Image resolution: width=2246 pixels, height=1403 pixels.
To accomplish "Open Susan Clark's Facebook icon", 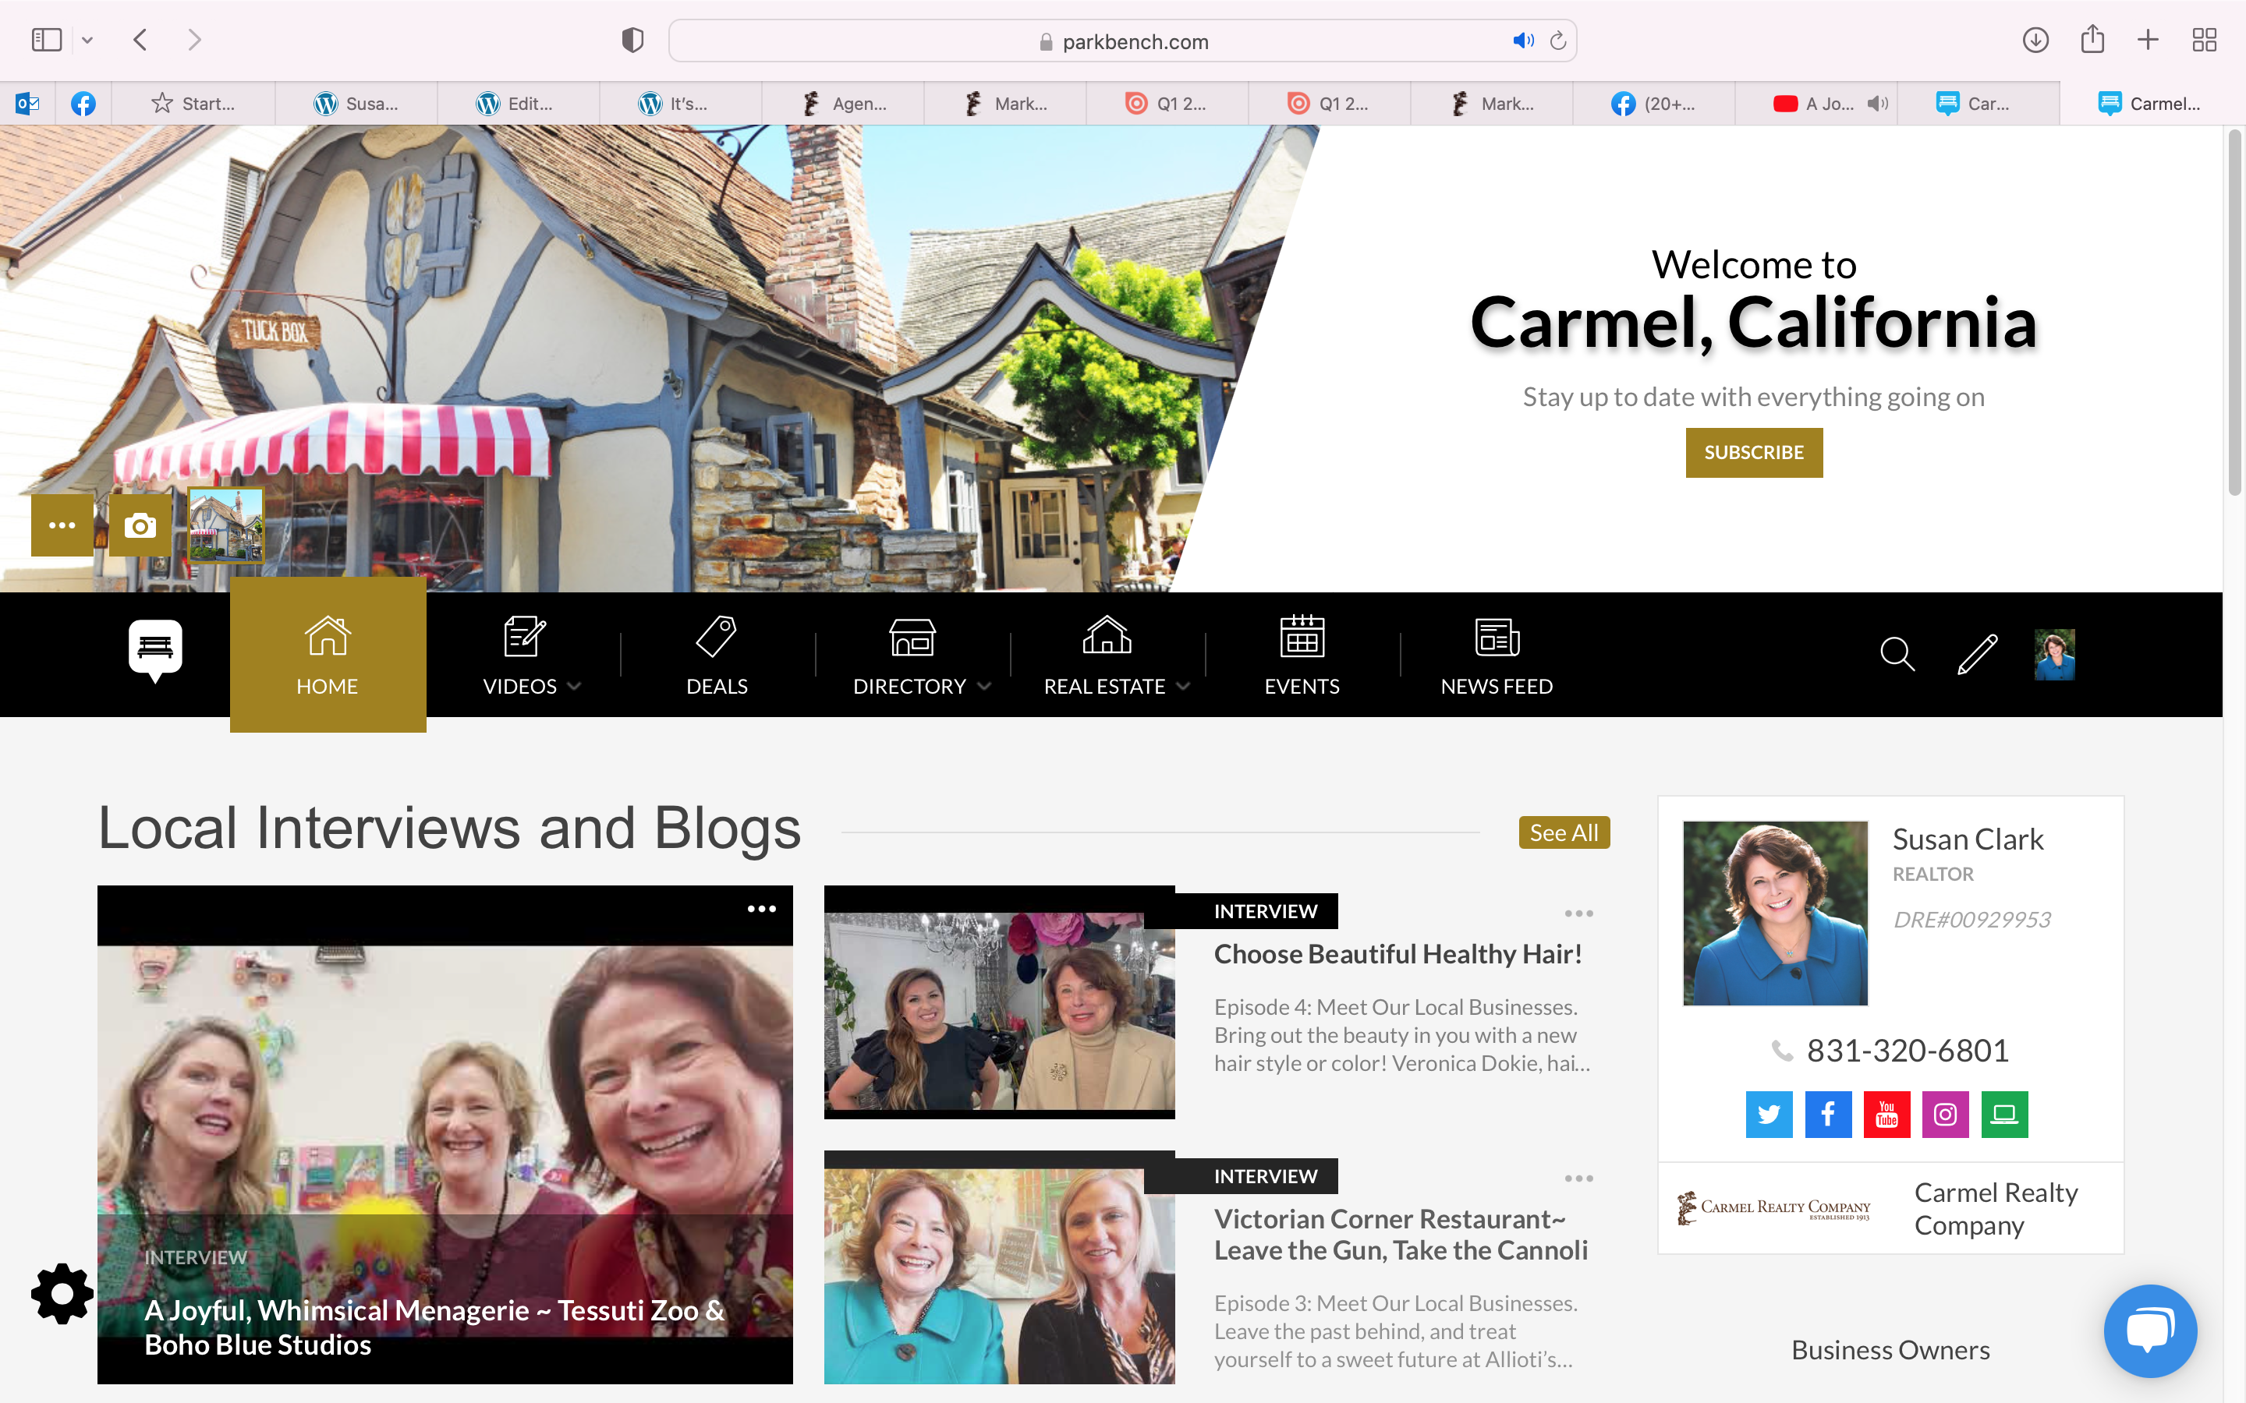I will click(1827, 1114).
